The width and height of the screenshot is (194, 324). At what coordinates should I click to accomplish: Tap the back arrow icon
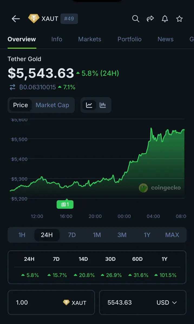point(16,19)
